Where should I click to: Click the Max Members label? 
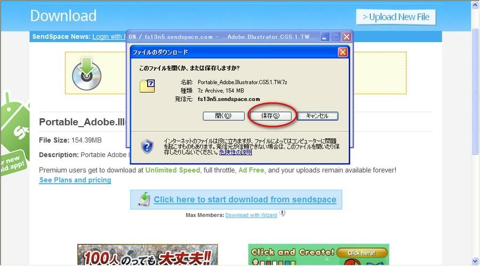pyautogui.click(x=205, y=215)
